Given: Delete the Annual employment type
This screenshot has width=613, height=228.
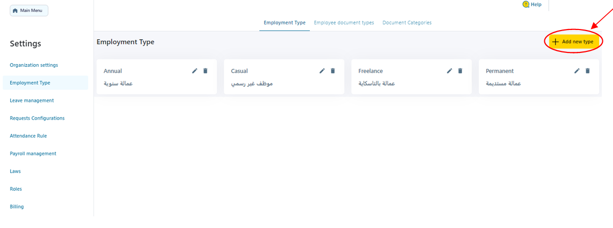Looking at the screenshot, I should (206, 71).
